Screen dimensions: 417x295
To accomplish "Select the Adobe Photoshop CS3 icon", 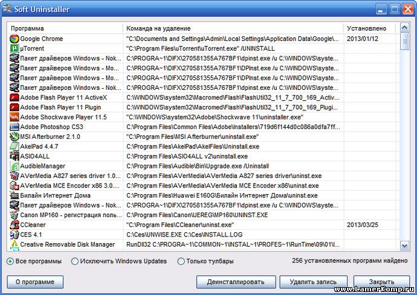I will (14, 127).
